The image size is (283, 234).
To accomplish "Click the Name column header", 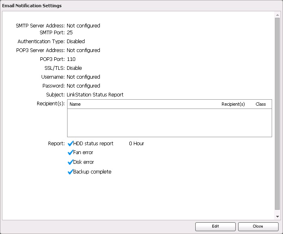I will 76,104.
